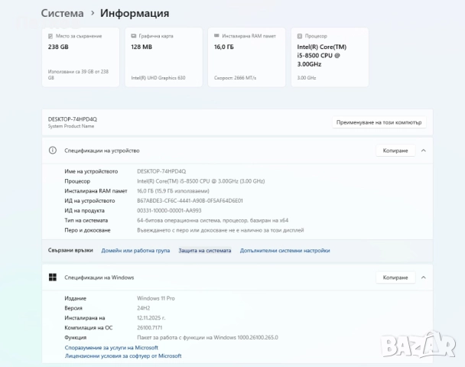465x367 pixels.
Task: Open Допълнителни системни настройки link
Action: (285, 251)
